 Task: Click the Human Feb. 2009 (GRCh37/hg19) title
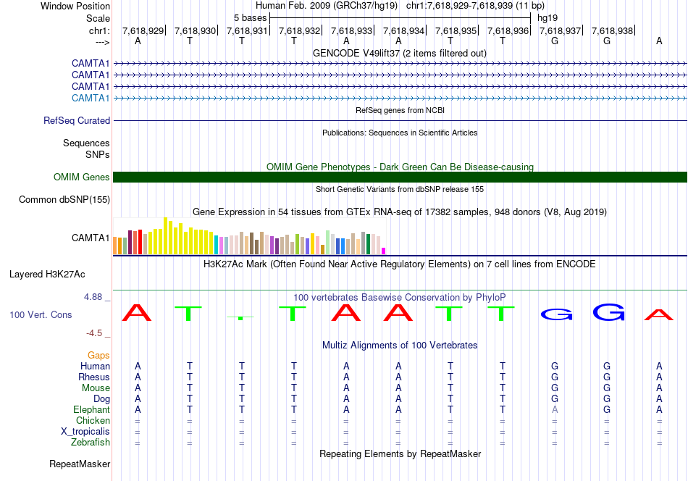pos(327,6)
